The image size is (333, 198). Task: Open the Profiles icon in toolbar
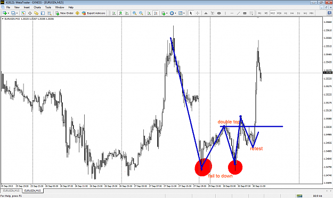point(13,13)
